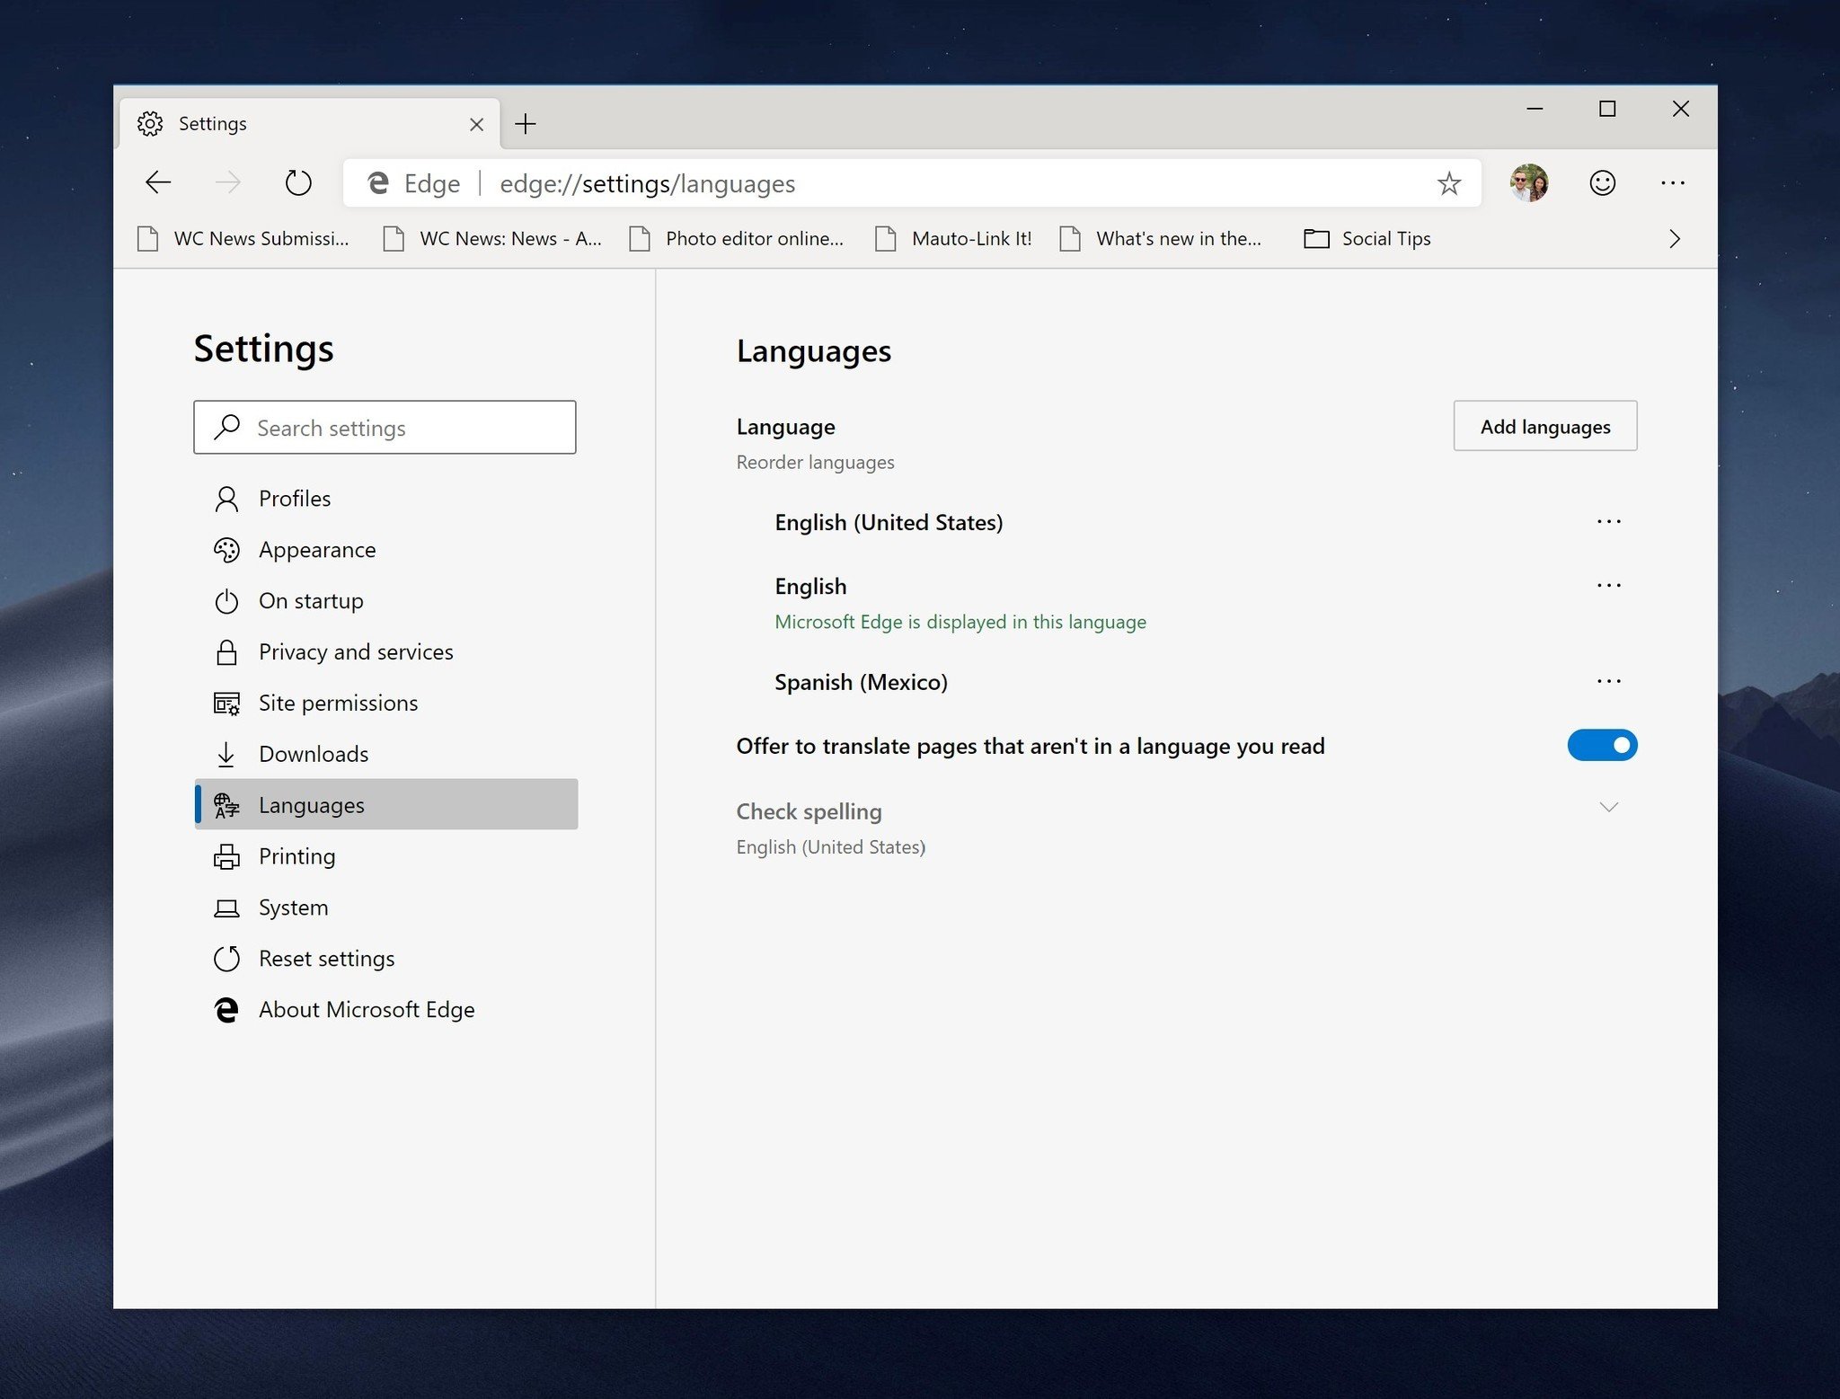Click the Add languages button

pos(1544,427)
